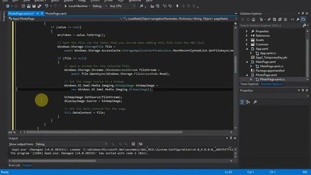Select Package.appxmanifest file
Viewport: 311px width, 175px height.
point(270,70)
